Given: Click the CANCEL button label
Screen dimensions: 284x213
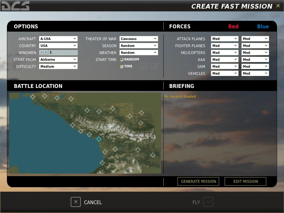Looking at the screenshot, I should pyautogui.click(x=93, y=202).
